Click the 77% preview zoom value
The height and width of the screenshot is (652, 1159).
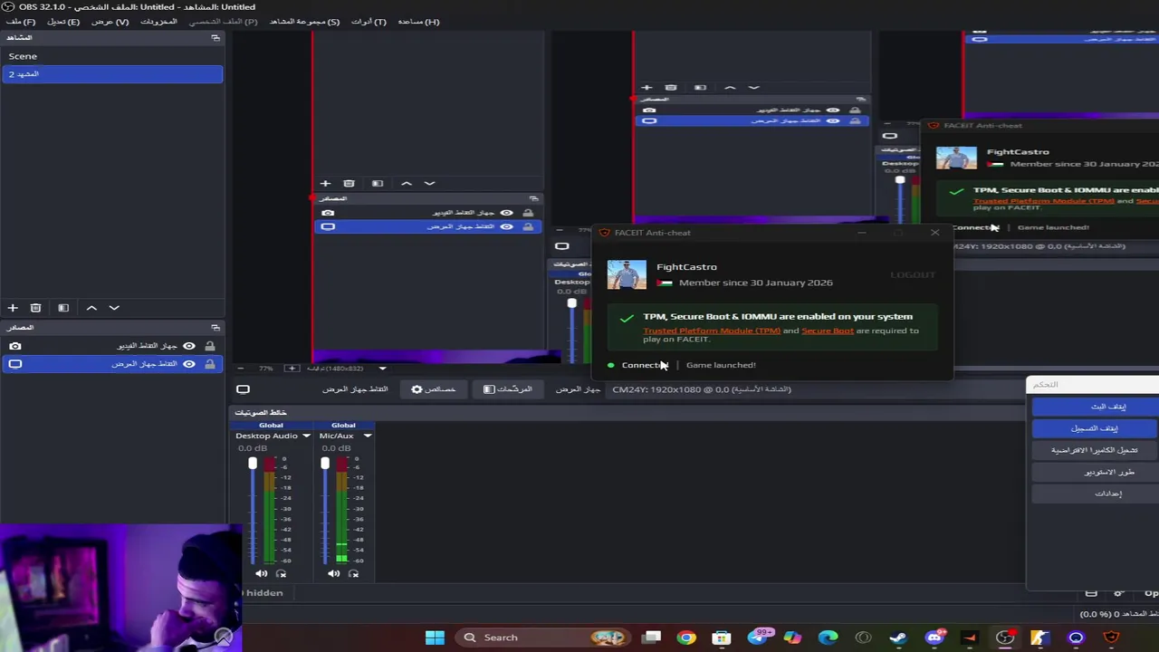265,369
